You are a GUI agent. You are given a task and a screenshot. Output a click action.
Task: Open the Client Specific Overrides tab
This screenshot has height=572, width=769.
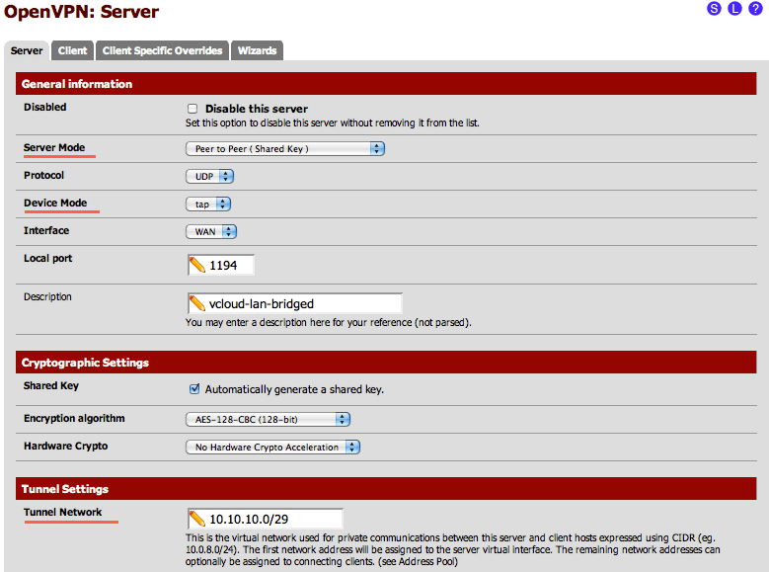tap(162, 50)
